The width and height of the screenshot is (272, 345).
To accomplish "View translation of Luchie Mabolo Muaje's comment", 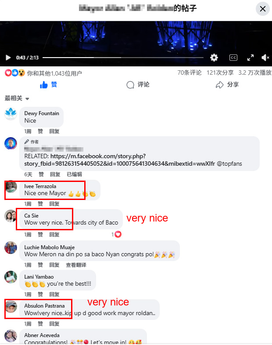I will [76, 265].
